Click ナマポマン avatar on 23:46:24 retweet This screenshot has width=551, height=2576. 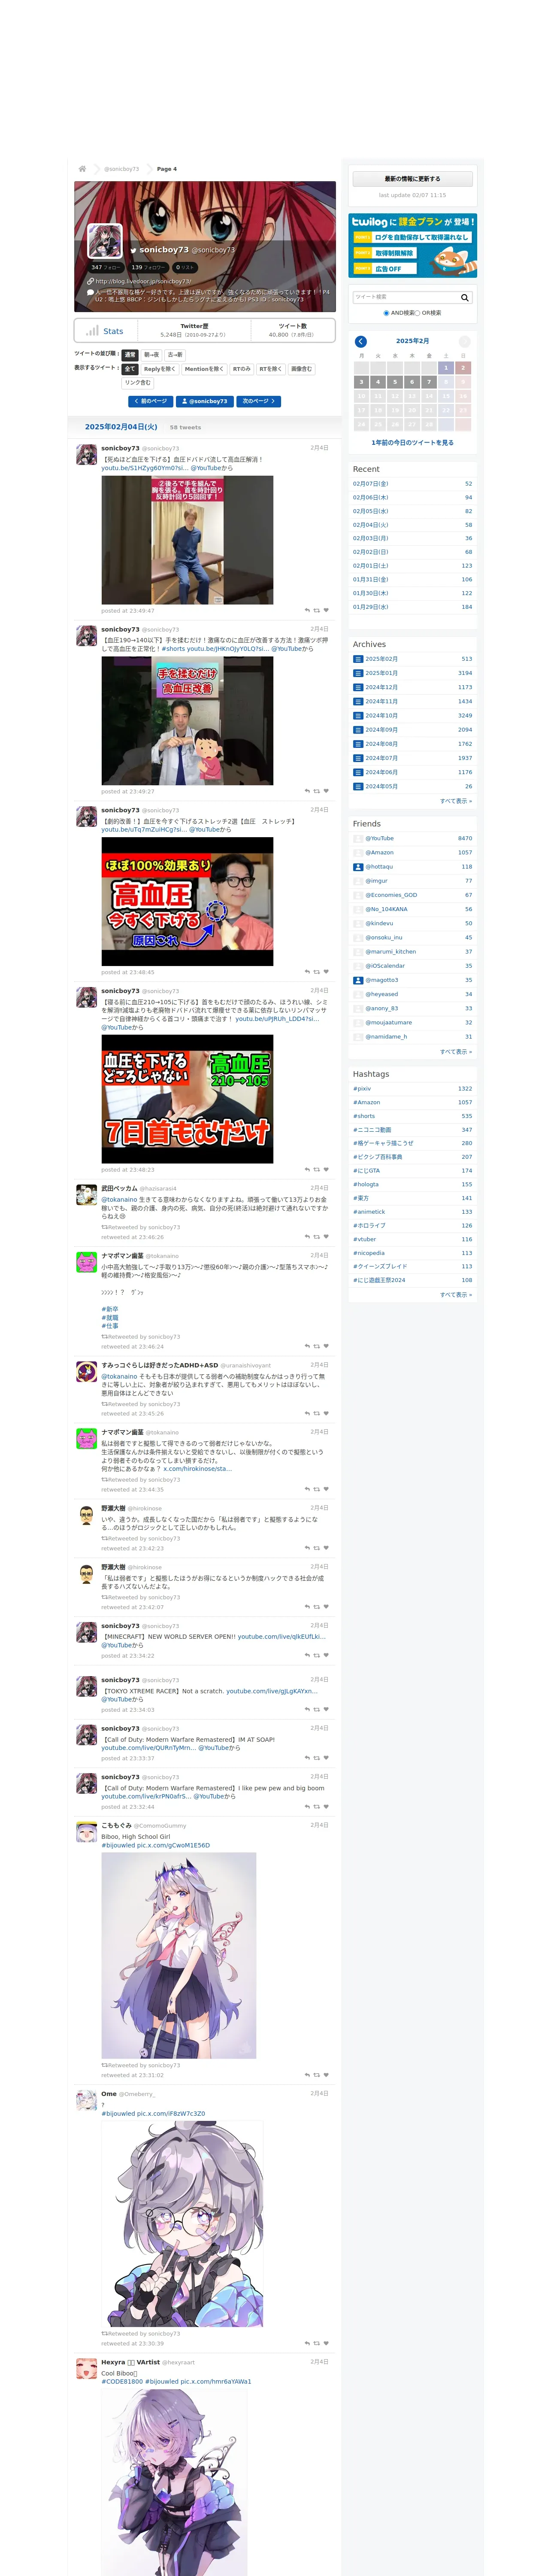87,1262
